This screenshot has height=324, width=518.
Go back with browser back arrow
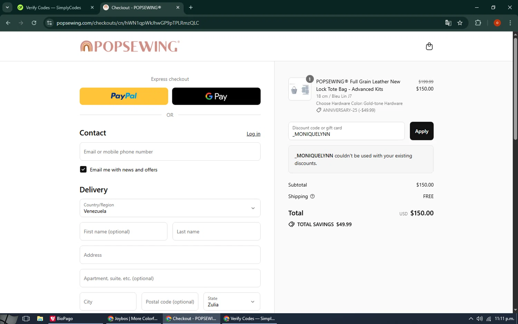pos(8,23)
